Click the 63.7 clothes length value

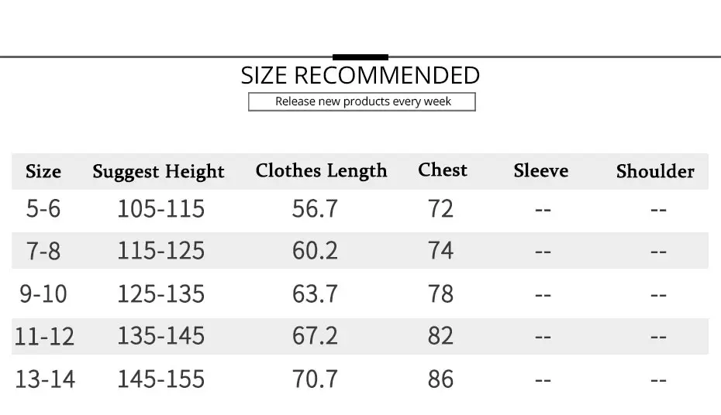coord(315,293)
